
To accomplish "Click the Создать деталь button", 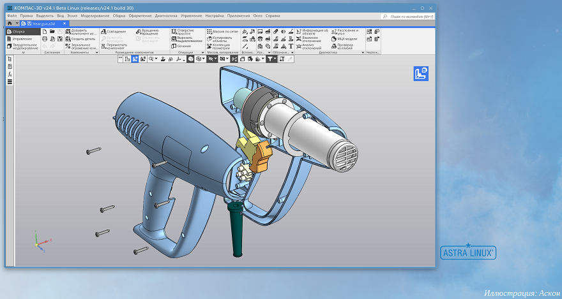I will (80, 38).
